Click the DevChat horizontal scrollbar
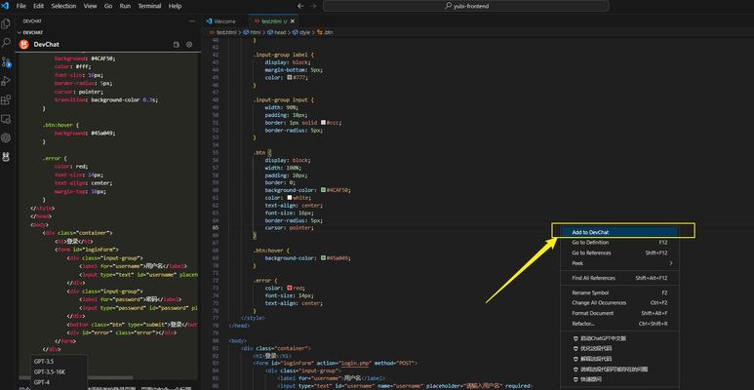This screenshot has height=390, width=754. pos(76,377)
